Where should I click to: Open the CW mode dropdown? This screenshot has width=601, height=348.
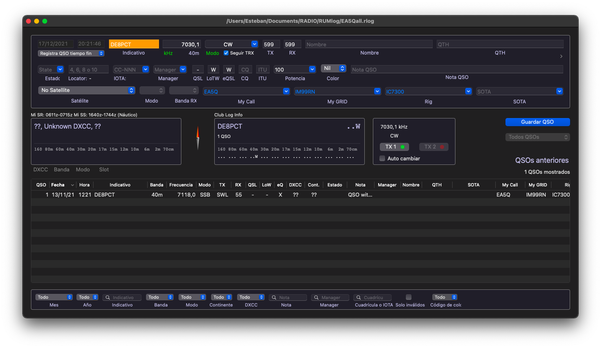pyautogui.click(x=231, y=44)
